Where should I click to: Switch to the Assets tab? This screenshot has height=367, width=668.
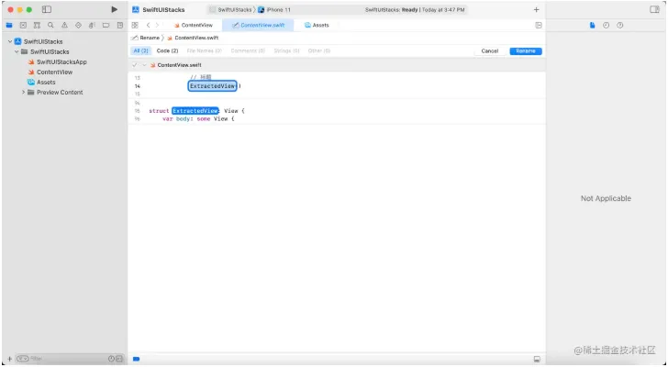click(x=317, y=25)
